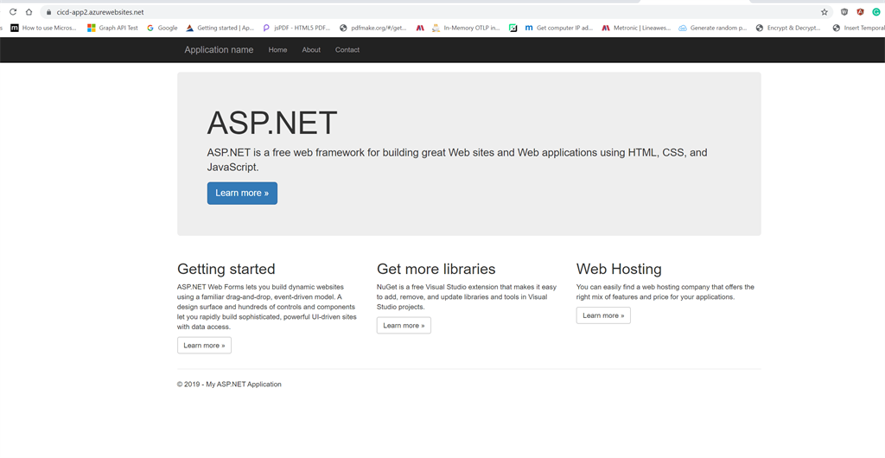Open the 'pdfmake.org/#/get...' bookmark

coord(373,28)
